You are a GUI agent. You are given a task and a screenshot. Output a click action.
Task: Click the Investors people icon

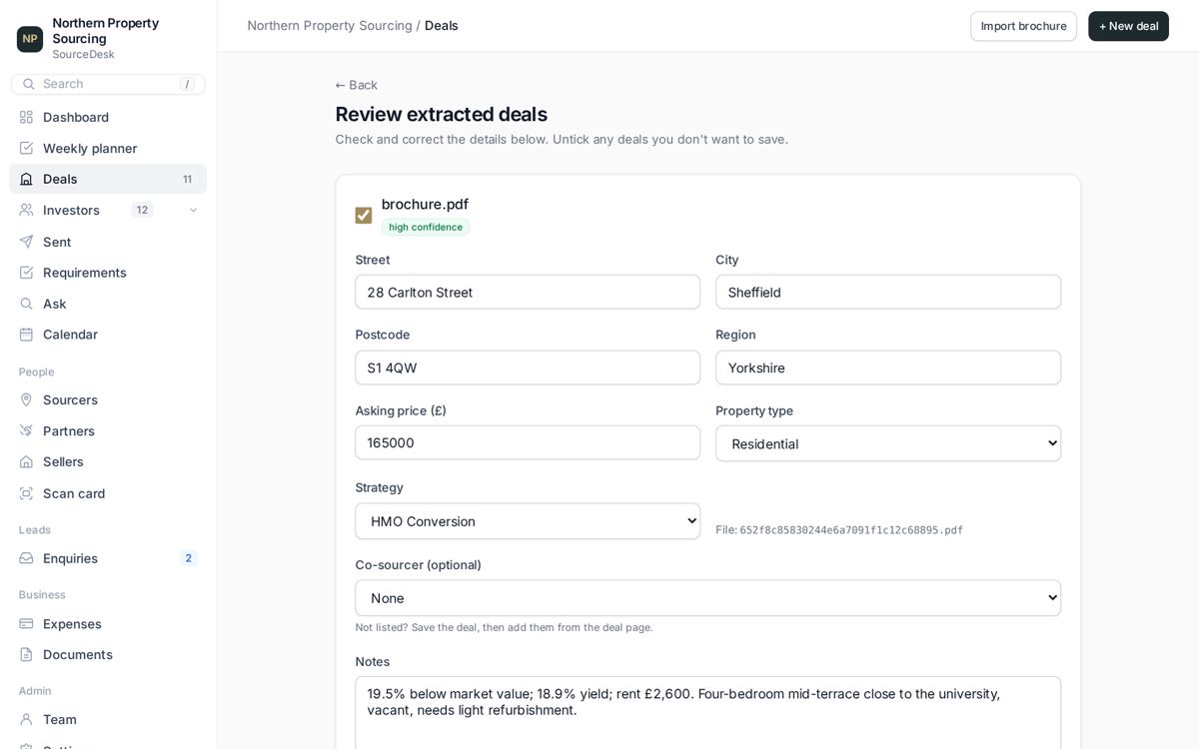tap(27, 210)
